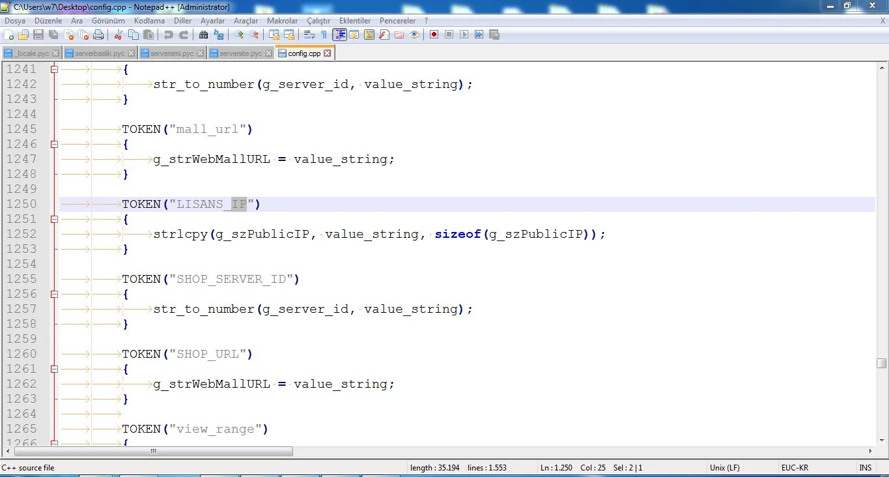889x477 pixels.
Task: Open the Kodlama menu
Action: pos(149,21)
